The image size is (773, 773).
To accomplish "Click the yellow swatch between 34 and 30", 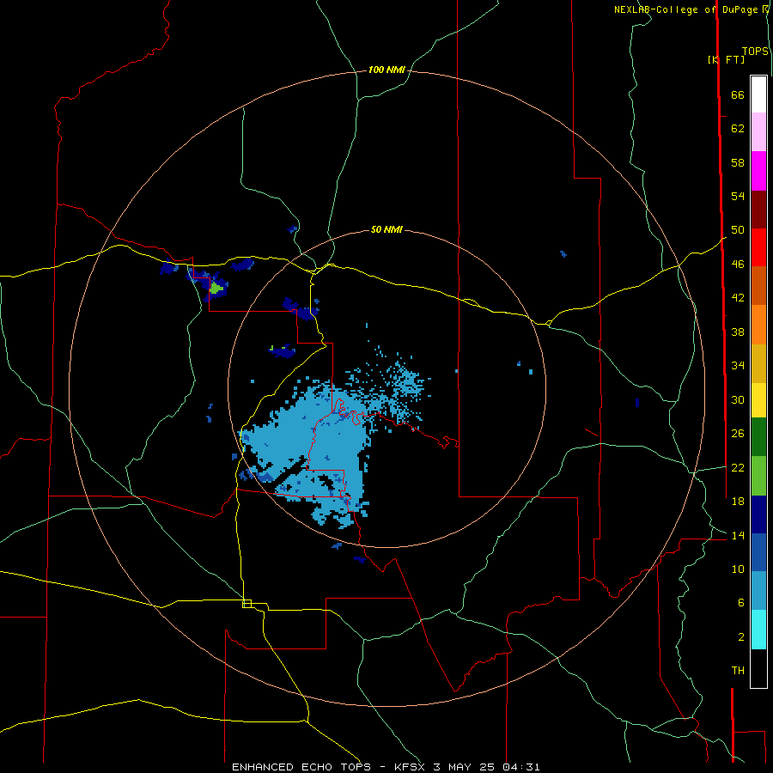I will [x=758, y=399].
